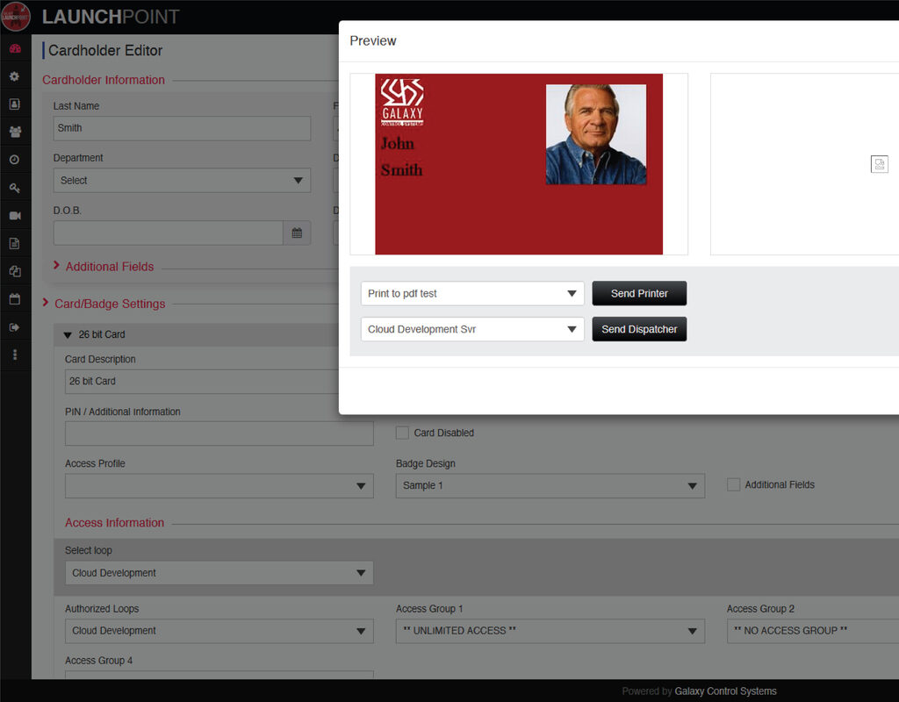Click the cardholder badge sidebar icon
Viewport: 899px width, 702px height.
point(14,104)
